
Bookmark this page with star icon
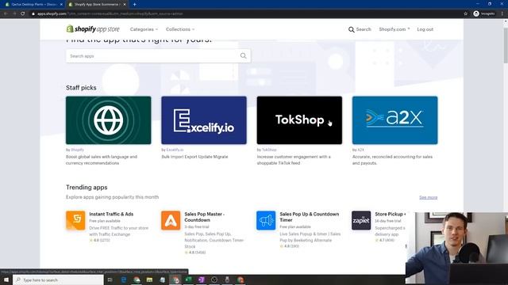tap(466, 13)
